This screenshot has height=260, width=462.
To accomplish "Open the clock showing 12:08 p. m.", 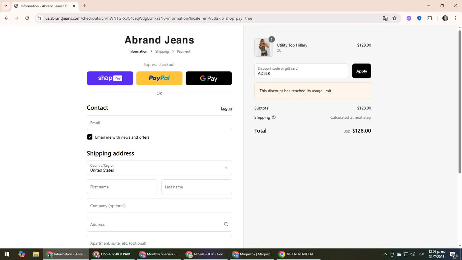I will point(437,254).
